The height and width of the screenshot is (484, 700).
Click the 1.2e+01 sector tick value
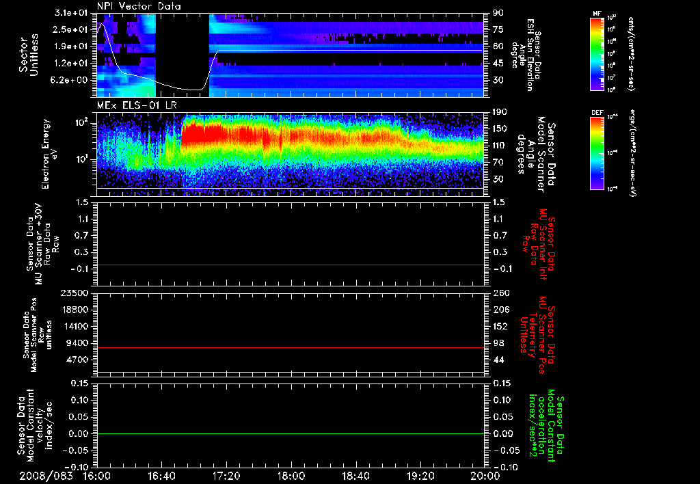(71, 64)
